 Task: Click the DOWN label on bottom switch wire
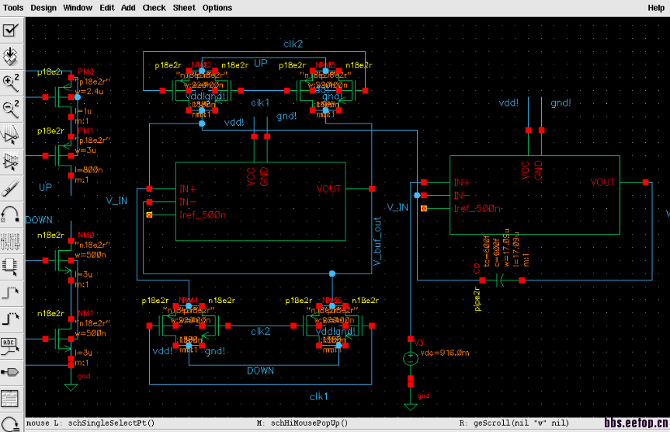[260, 371]
